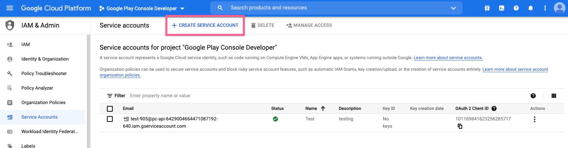Copy the OAuth 2 Client ID
Screen dimensions: 568x148
click(x=460, y=126)
